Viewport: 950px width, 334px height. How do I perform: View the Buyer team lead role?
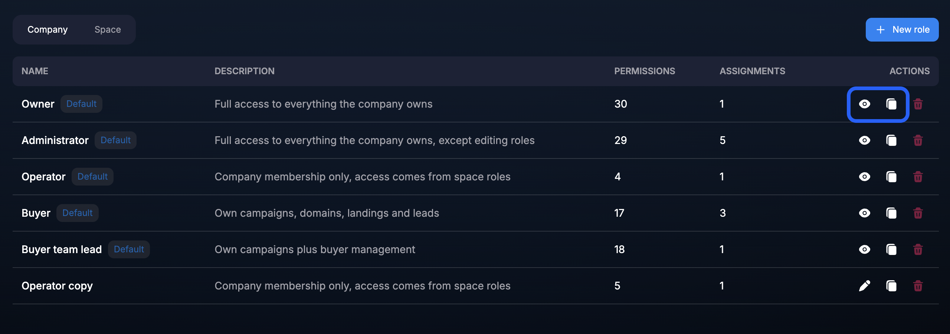(864, 249)
